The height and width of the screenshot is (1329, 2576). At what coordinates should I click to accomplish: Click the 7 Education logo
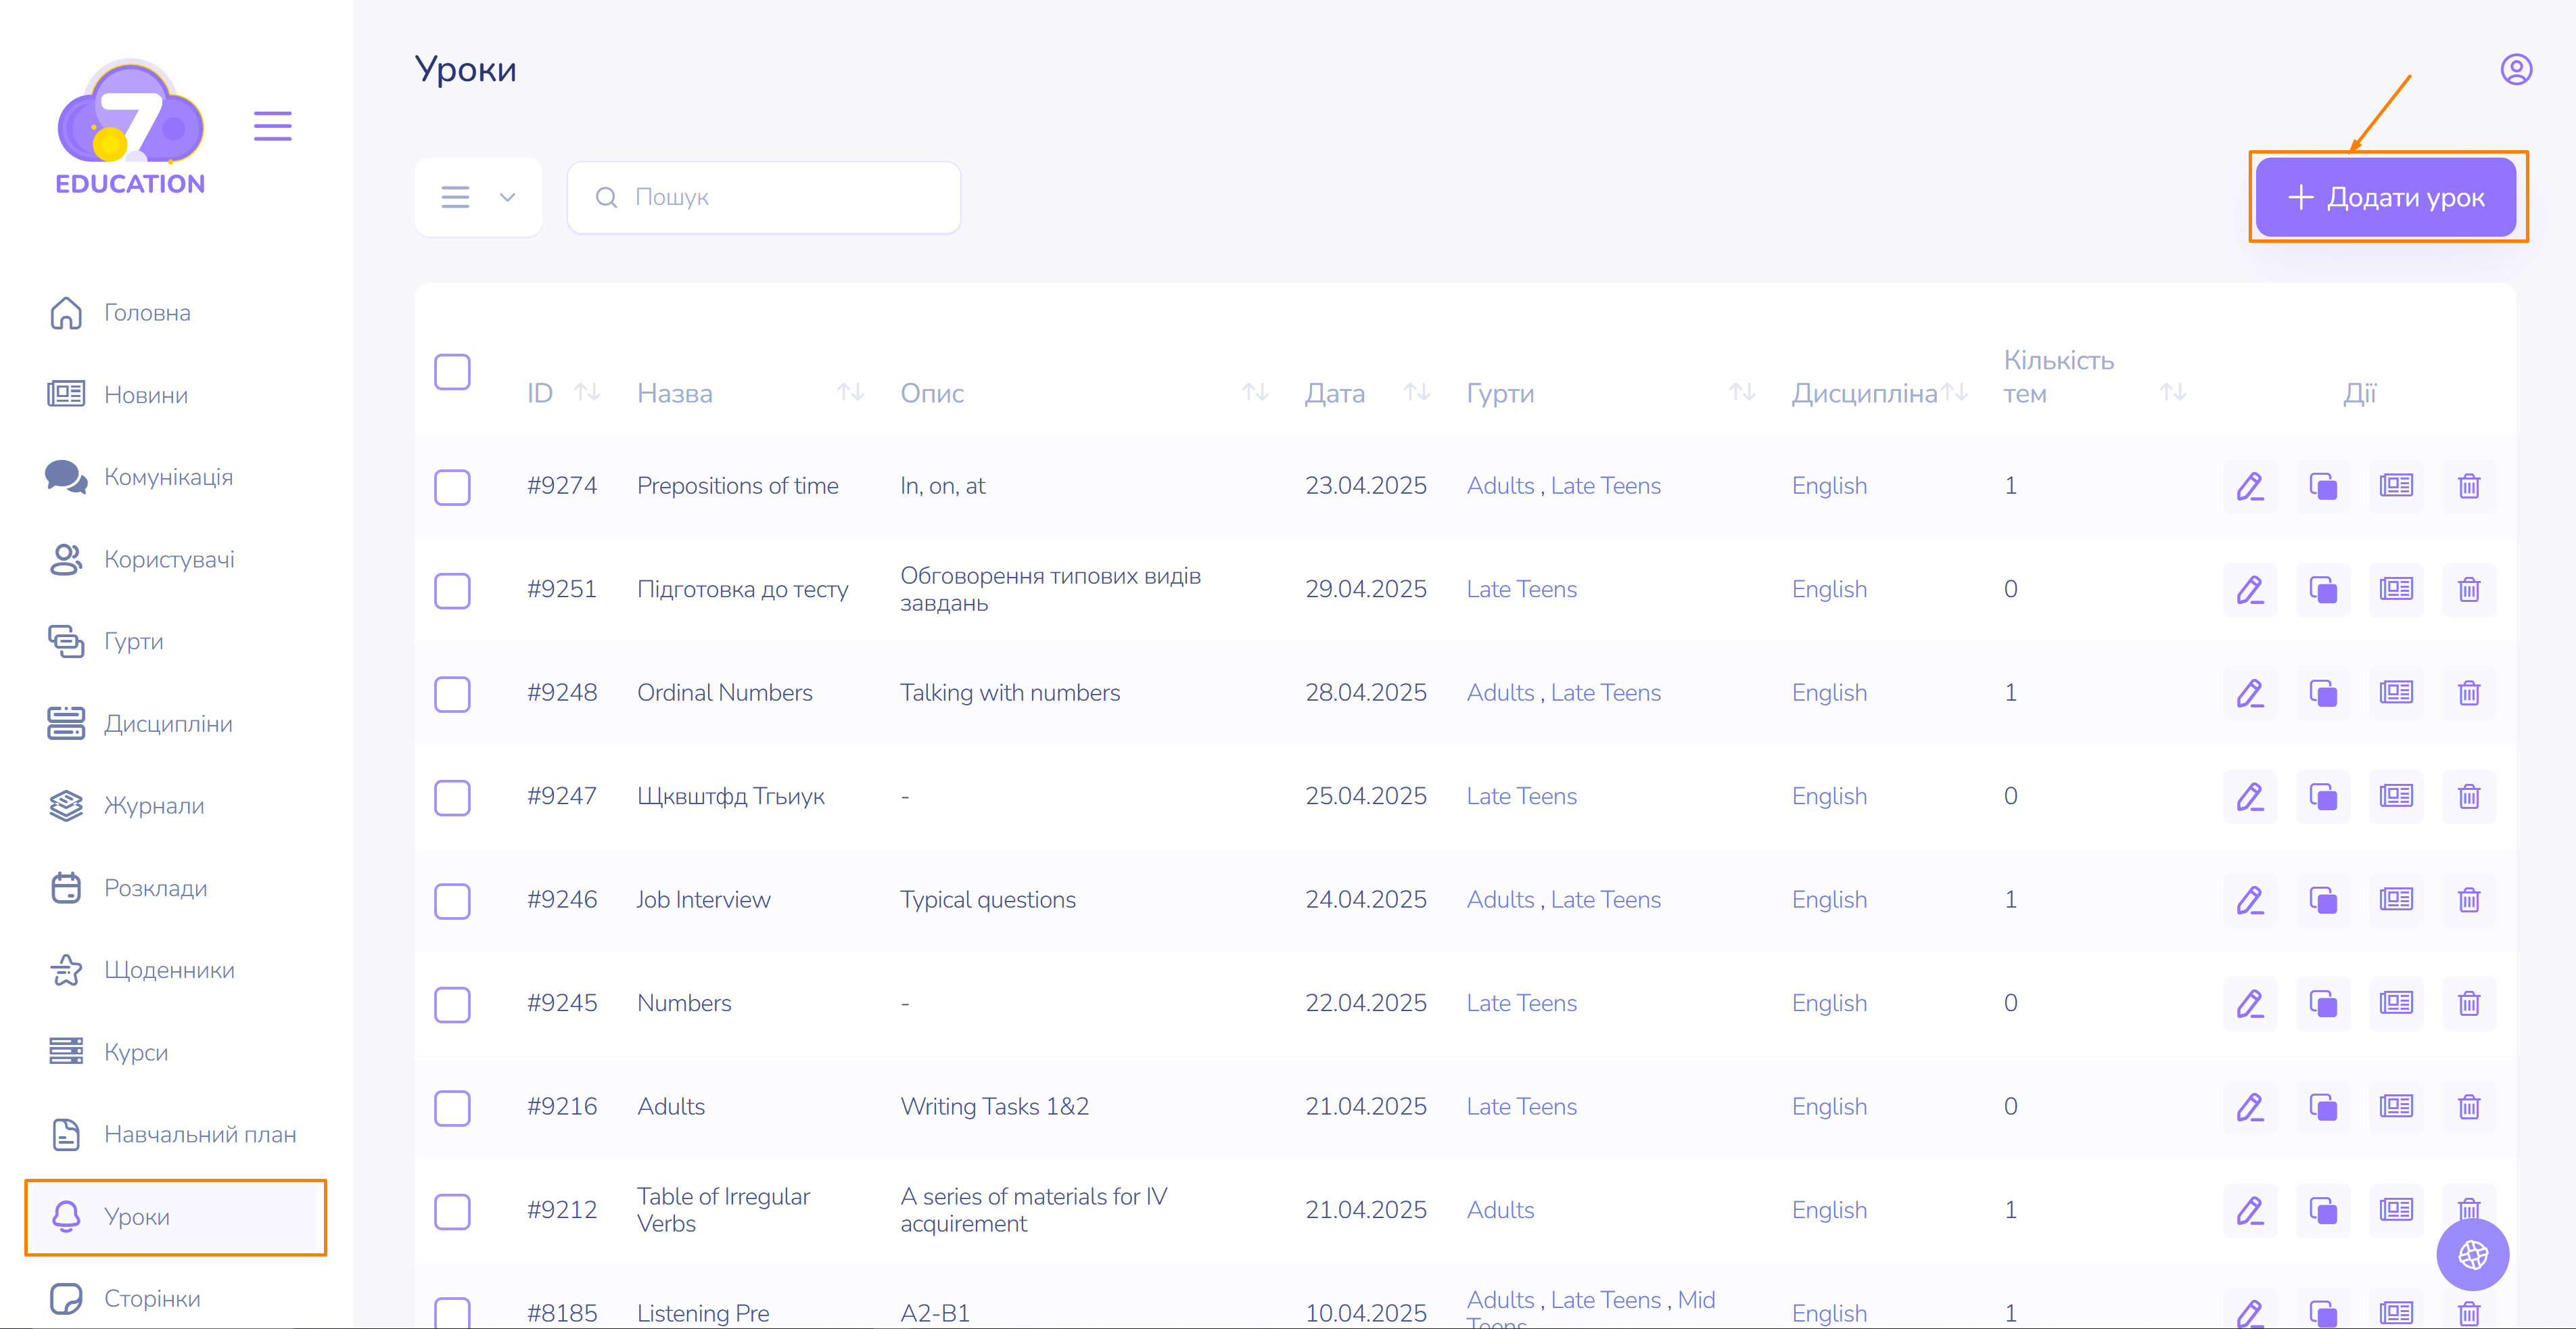(x=130, y=126)
